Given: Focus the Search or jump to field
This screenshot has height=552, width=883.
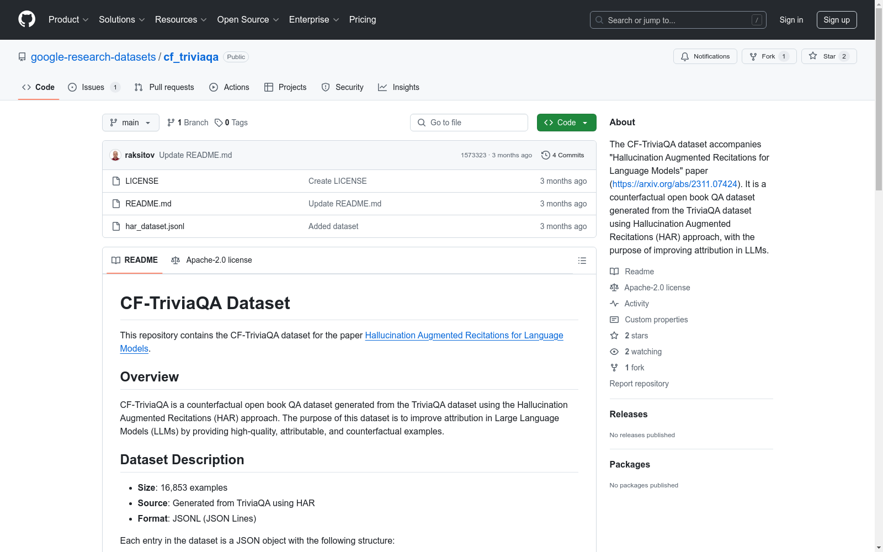Looking at the screenshot, I should 678,20.
